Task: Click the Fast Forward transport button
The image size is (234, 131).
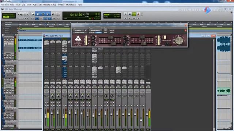Action: [x=134, y=19]
